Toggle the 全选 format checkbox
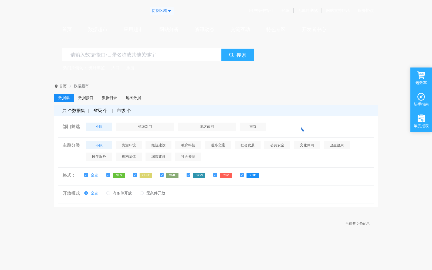 [86, 175]
